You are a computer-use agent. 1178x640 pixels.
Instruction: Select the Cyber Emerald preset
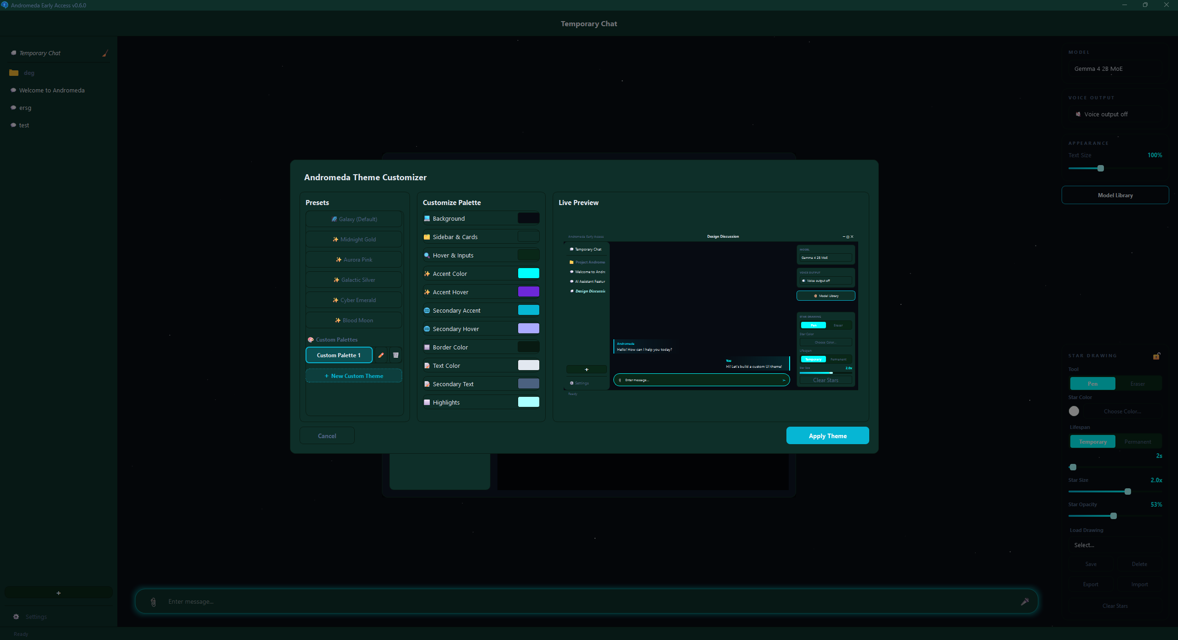354,300
